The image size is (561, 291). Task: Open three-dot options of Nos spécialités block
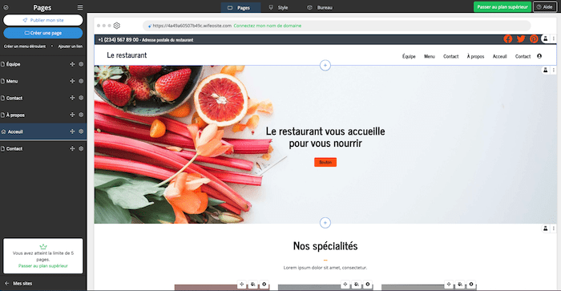(x=554, y=228)
